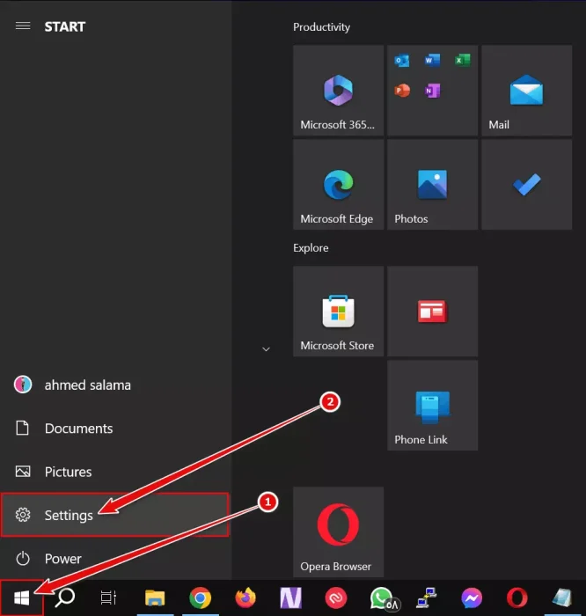The image size is (586, 616).
Task: Open the ahmed salama account menu
Action: point(116,385)
